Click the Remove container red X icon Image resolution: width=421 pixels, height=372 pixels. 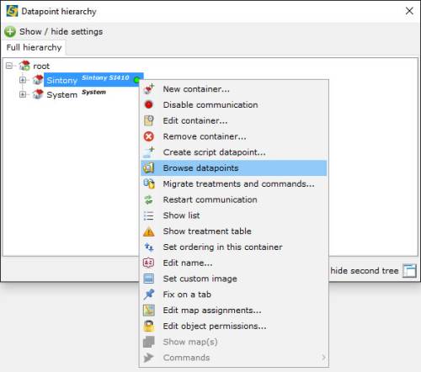click(x=148, y=136)
